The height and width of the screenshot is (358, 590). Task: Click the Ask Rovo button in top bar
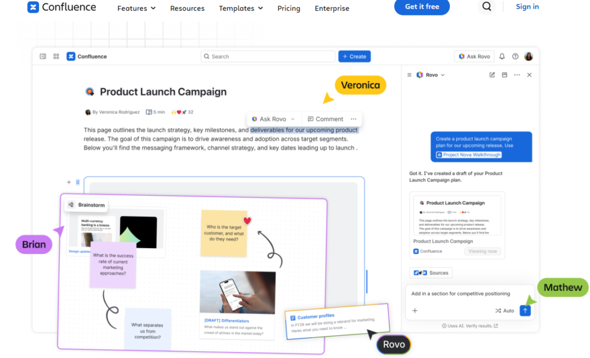tap(474, 56)
